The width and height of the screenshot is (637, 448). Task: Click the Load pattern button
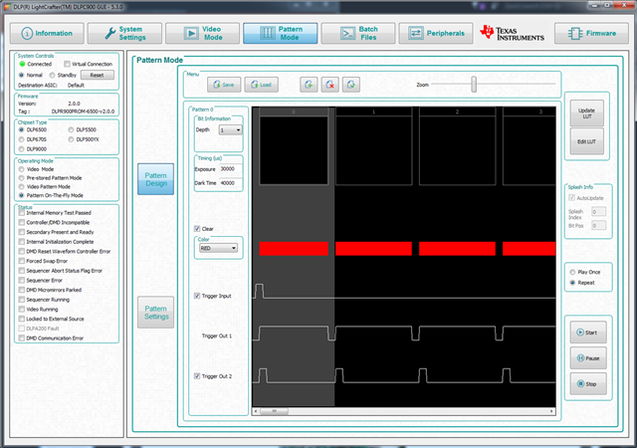coord(261,85)
